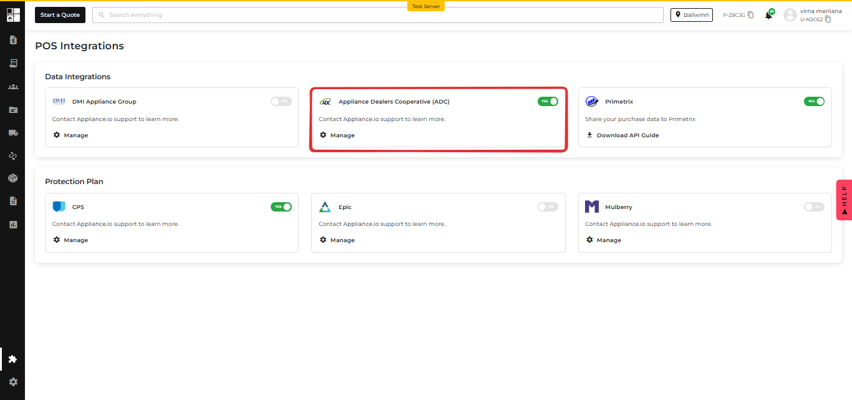Image resolution: width=852 pixels, height=400 pixels.
Task: Open the delivery truck sidebar icon
Action: pos(13,133)
